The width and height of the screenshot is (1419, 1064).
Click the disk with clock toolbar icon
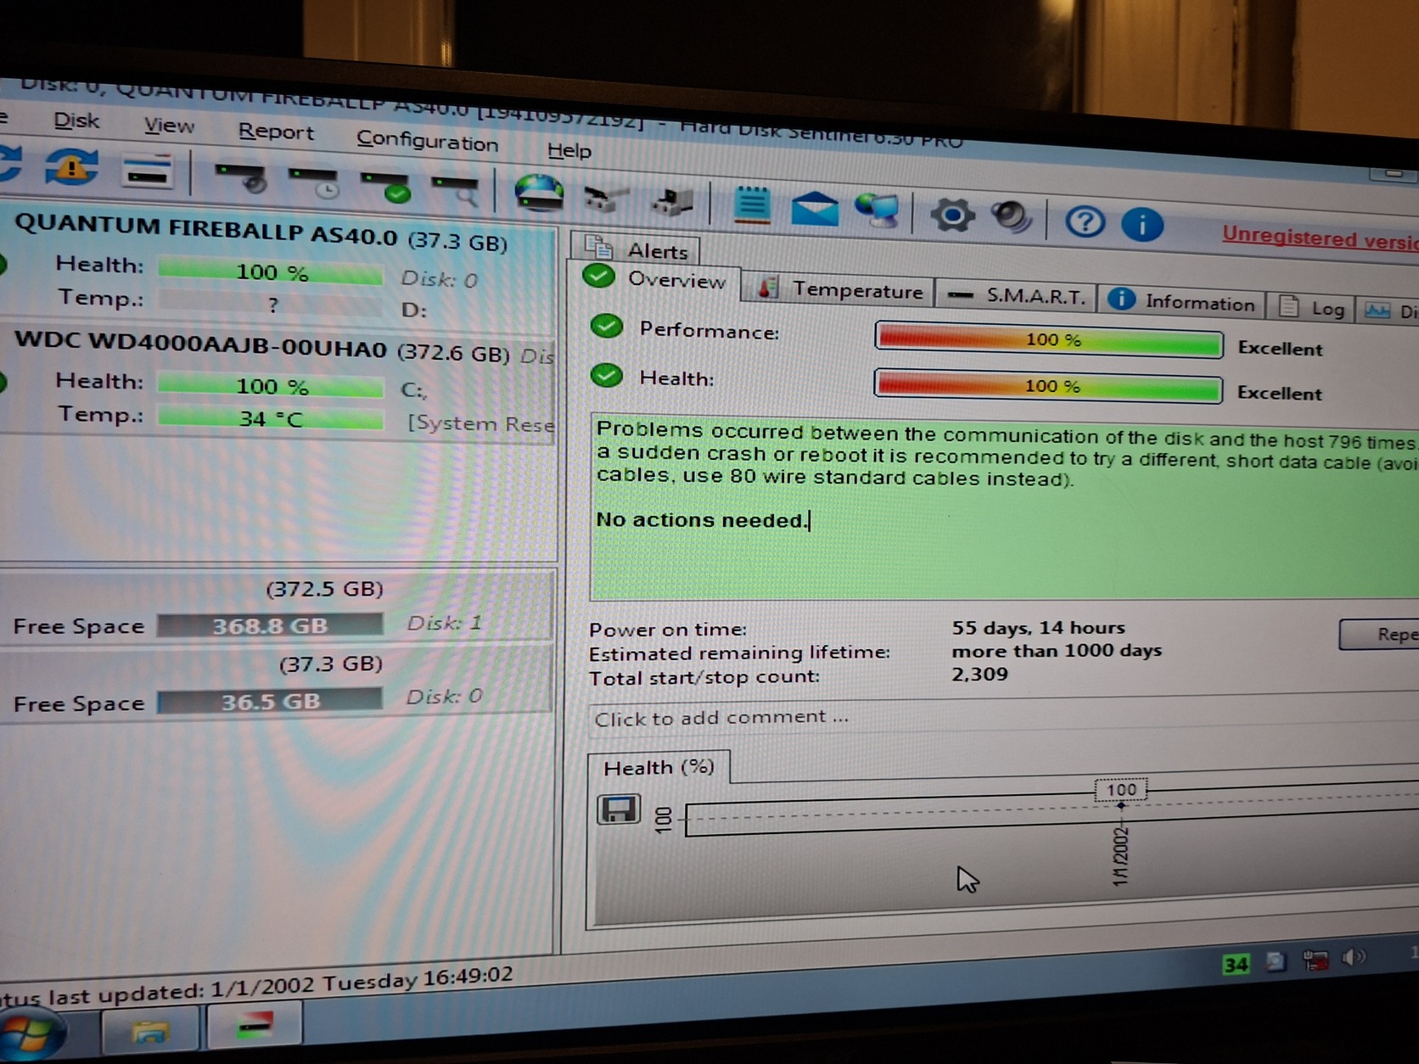(314, 182)
